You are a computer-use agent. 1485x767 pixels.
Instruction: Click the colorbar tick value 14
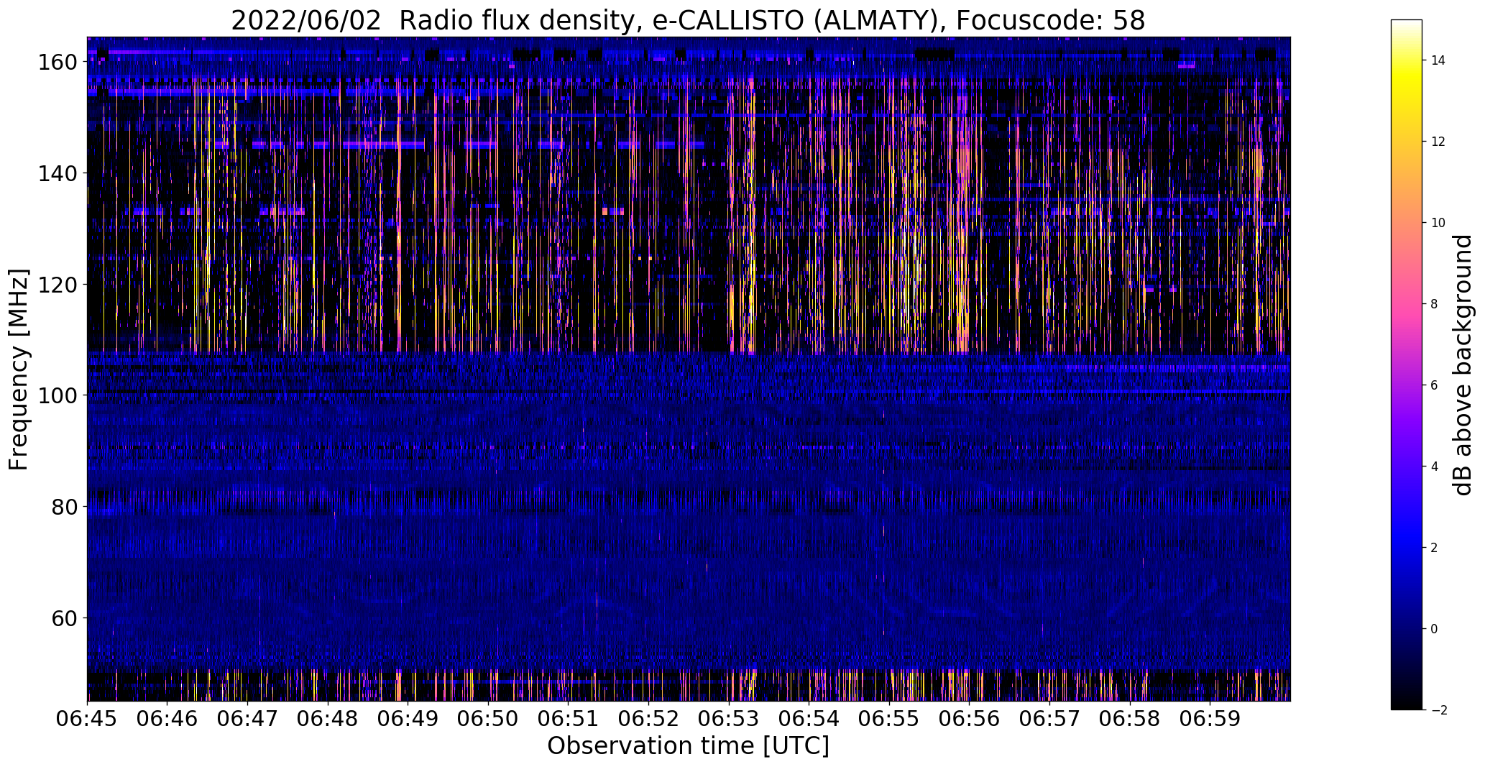coord(1438,60)
